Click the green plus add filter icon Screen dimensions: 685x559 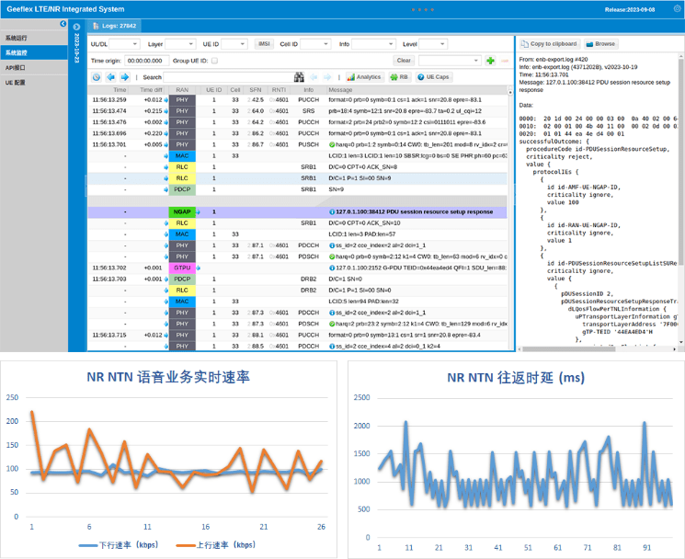pyautogui.click(x=491, y=61)
